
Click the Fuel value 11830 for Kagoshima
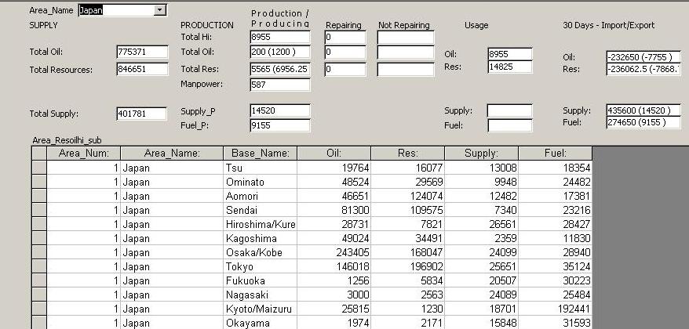(x=556, y=238)
